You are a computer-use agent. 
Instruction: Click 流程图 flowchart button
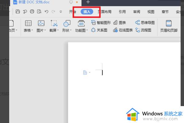click(x=143, y=30)
